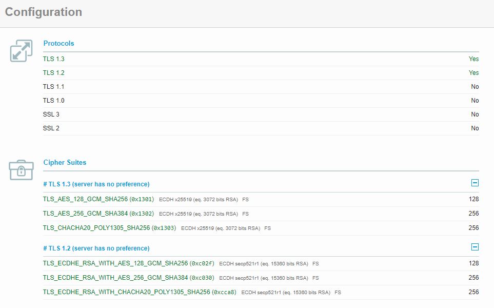Click the Yes value for TLS 1.3
Viewport: 494px width, 308px height.
[x=473, y=59]
